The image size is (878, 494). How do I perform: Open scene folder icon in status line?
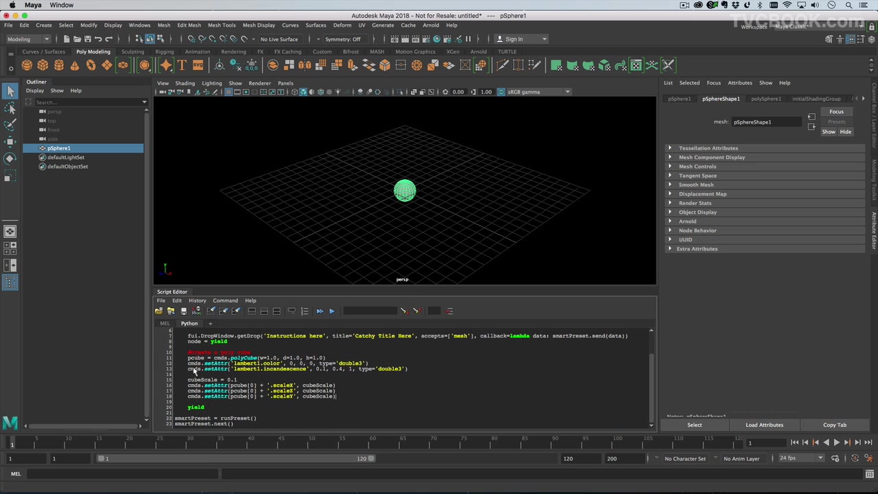77,39
